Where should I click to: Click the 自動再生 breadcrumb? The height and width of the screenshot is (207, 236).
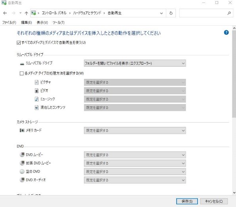tap(115, 13)
